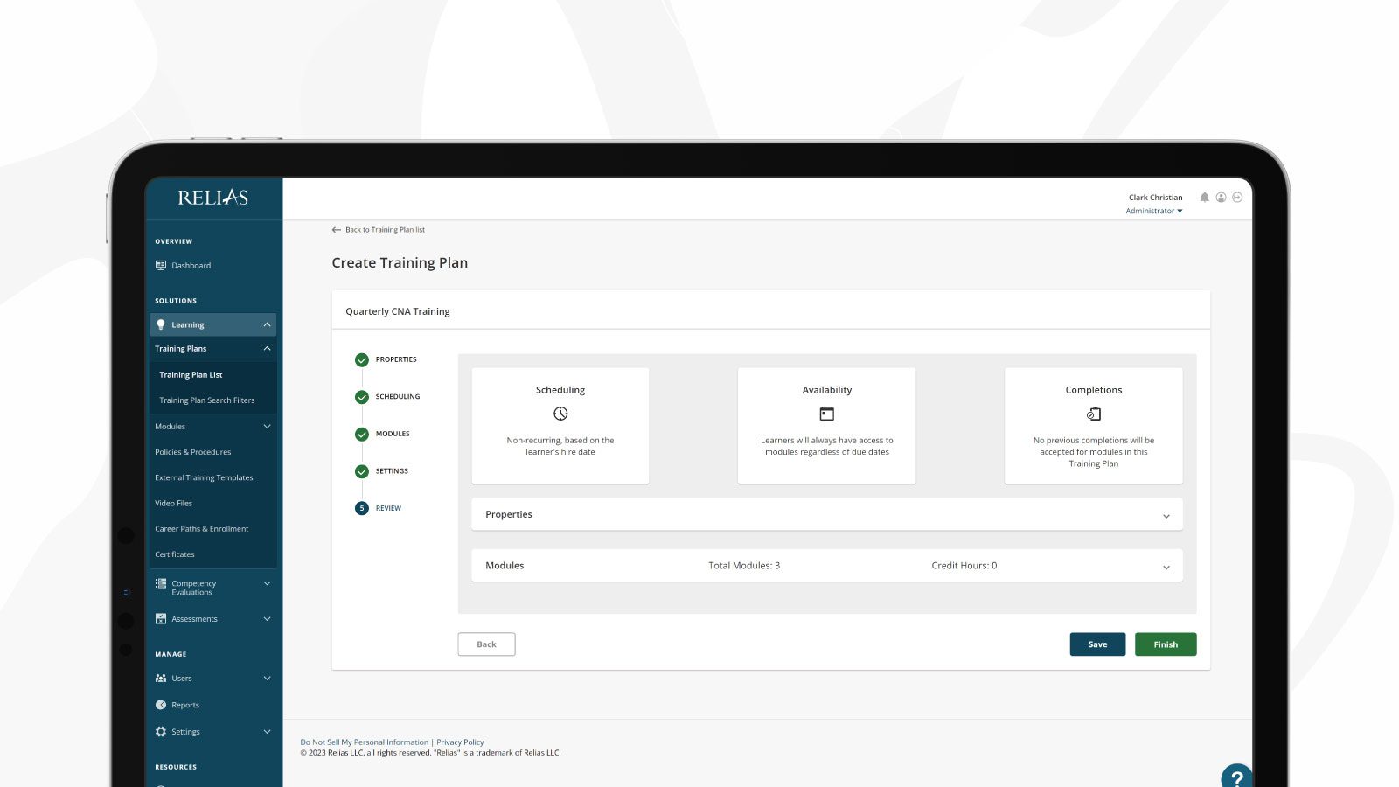Image resolution: width=1399 pixels, height=787 pixels.
Task: Click the Properties step checkmark
Action: (362, 359)
